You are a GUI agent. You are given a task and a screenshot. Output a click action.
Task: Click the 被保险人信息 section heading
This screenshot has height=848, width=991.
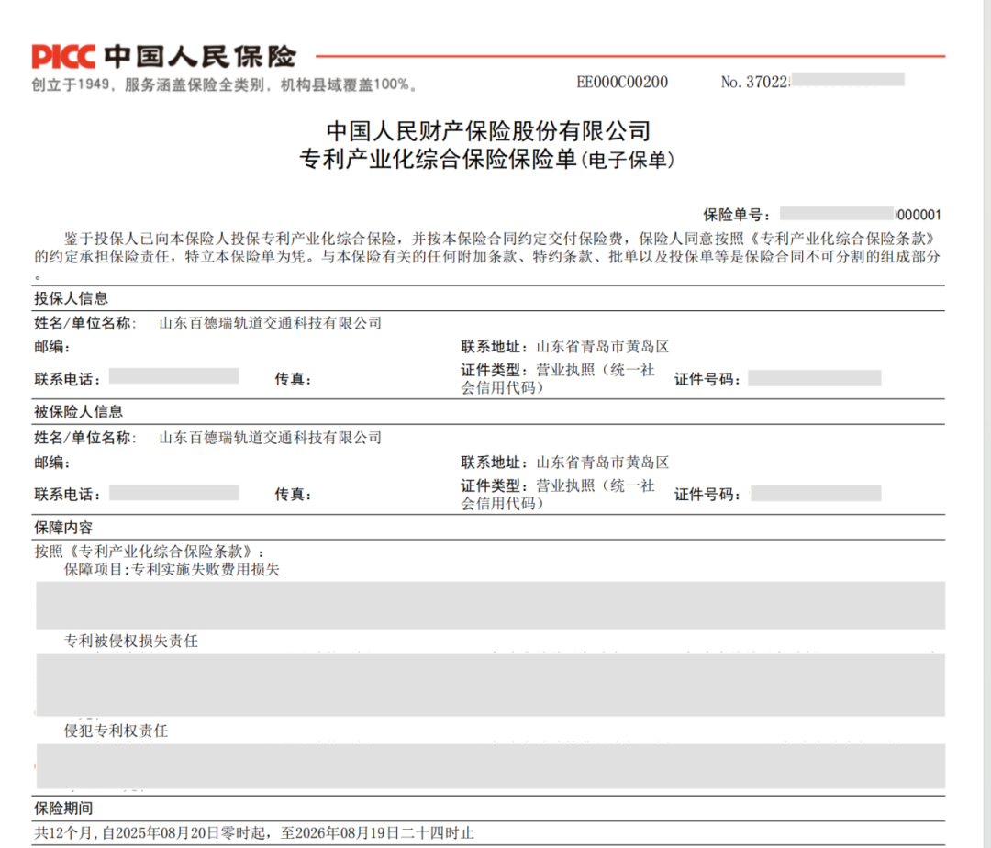point(78,412)
